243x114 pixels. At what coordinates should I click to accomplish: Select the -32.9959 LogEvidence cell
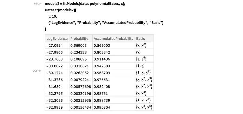click(57, 107)
